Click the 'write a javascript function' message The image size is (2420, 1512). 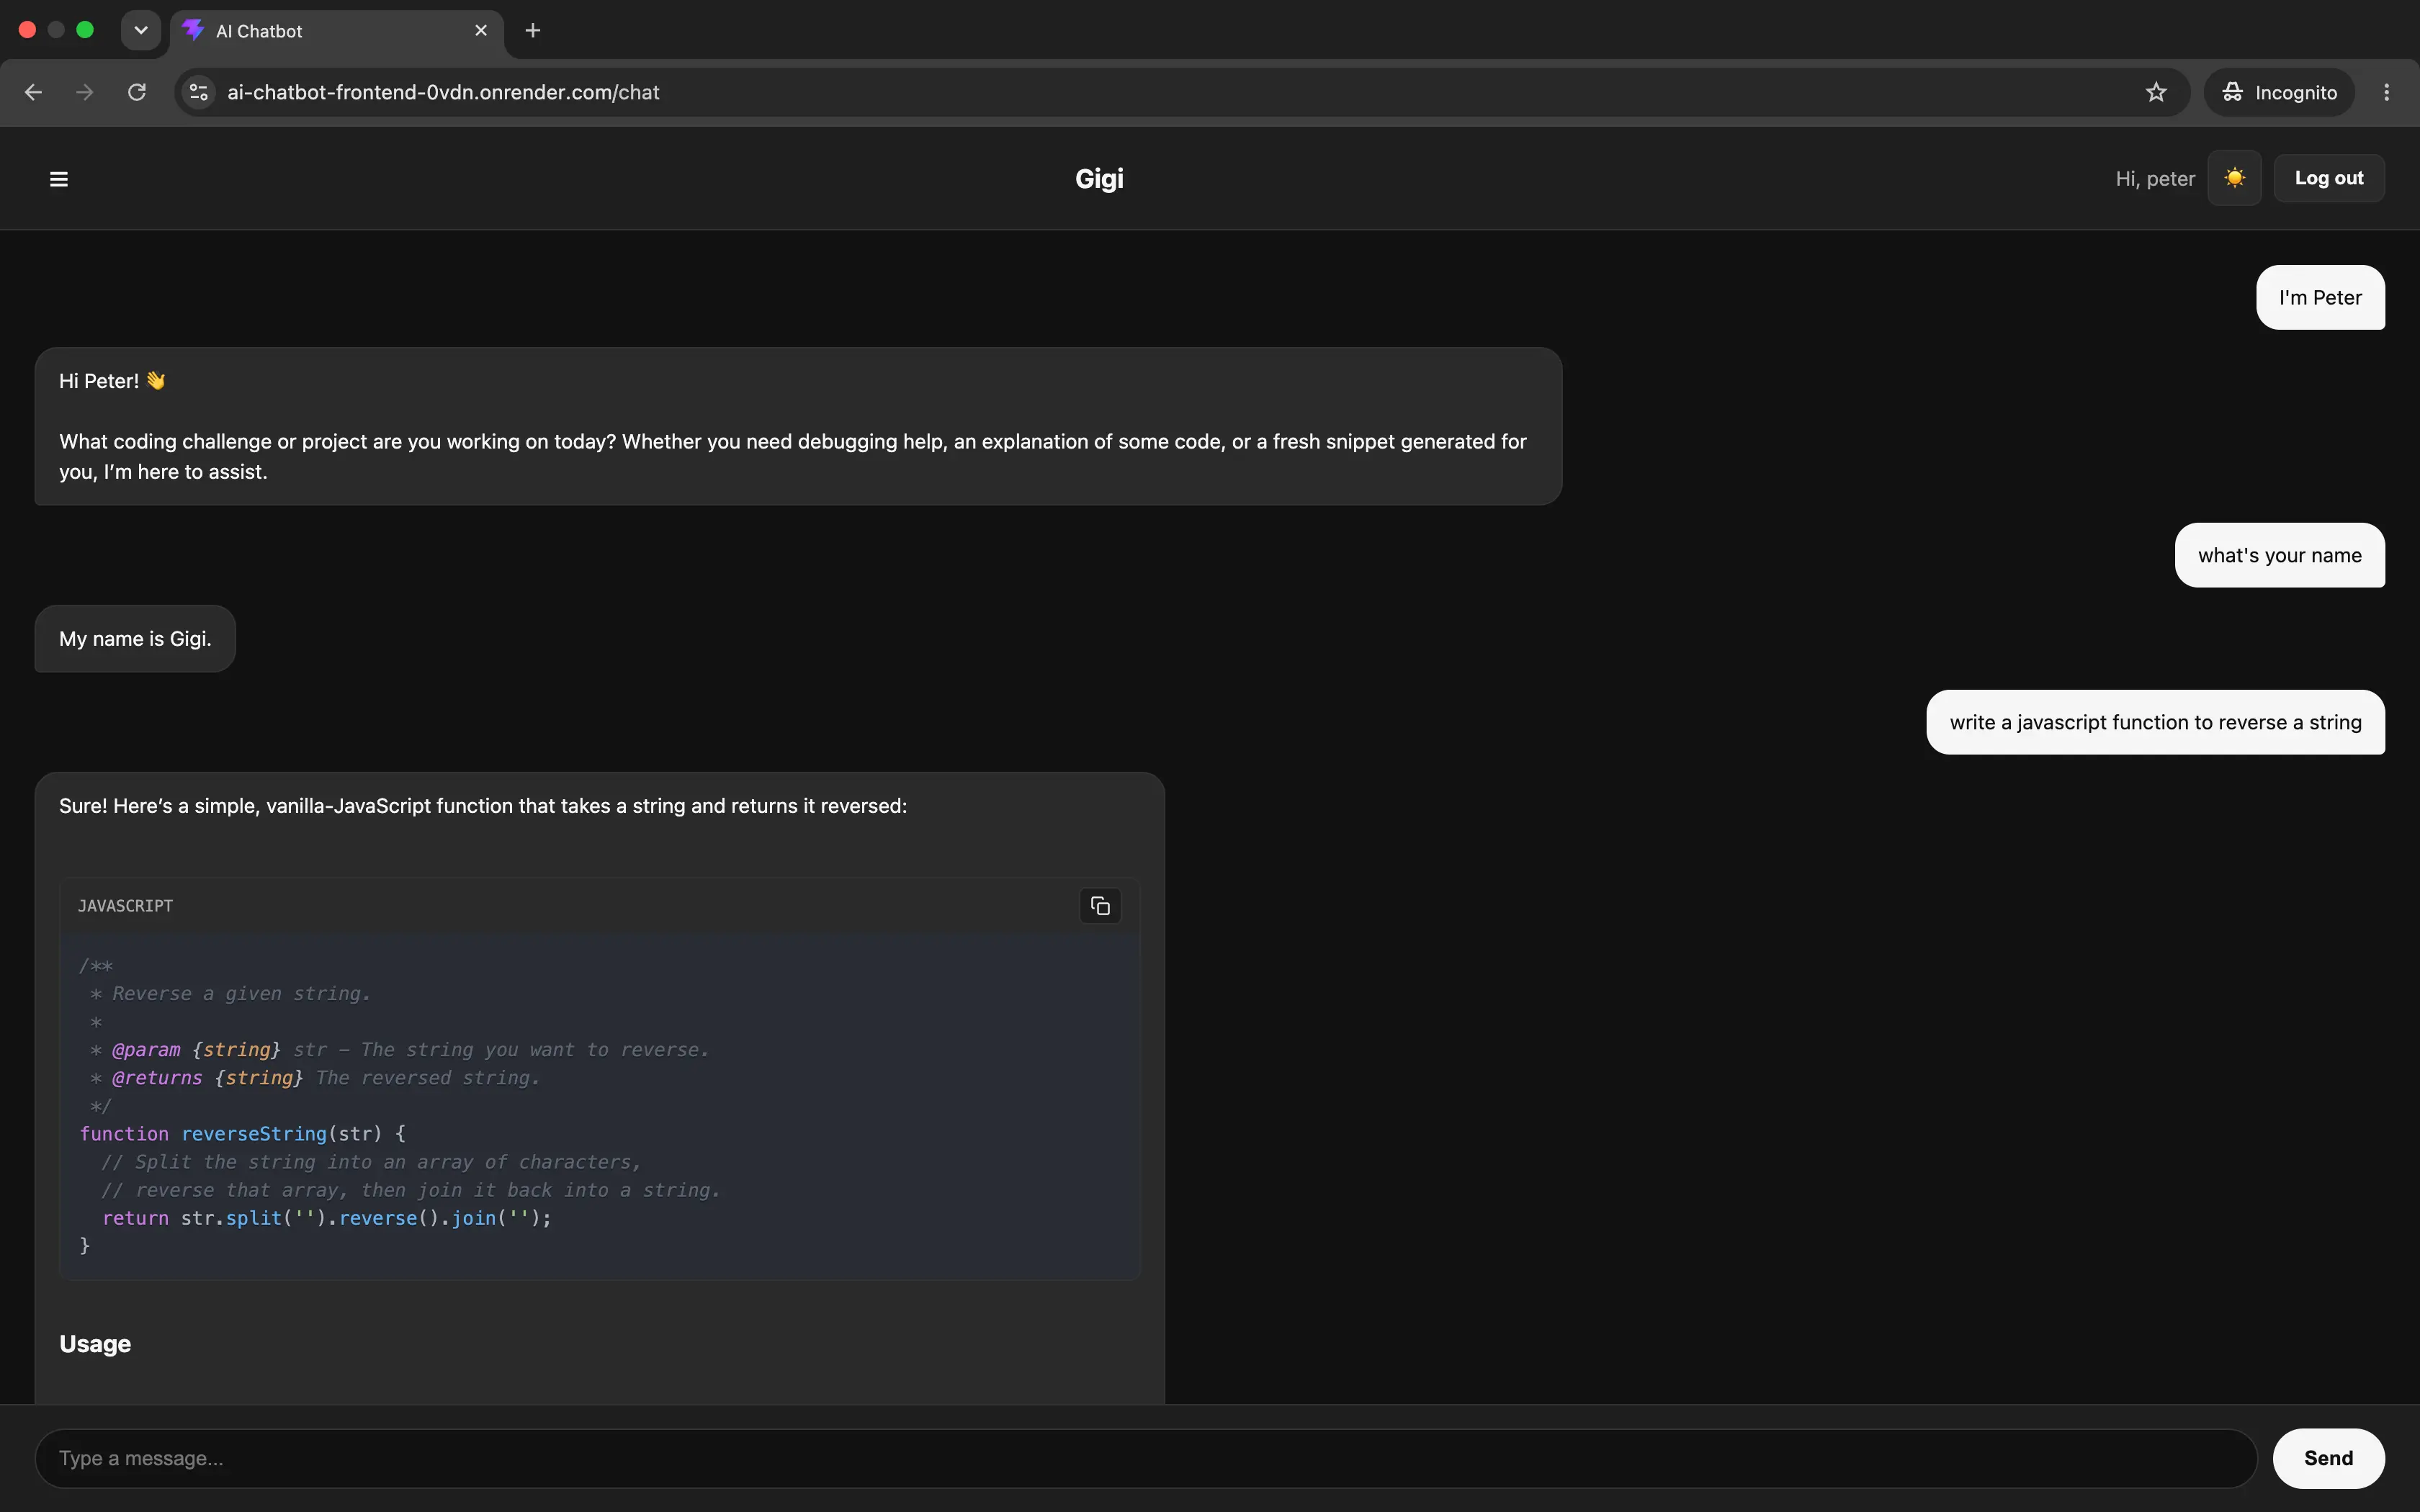pos(2155,722)
